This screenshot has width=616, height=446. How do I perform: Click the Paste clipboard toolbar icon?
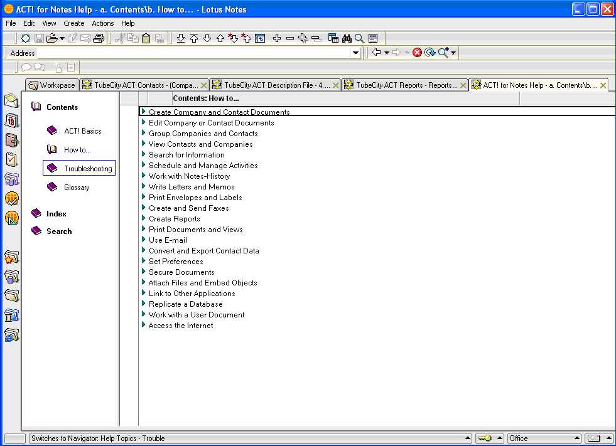(x=146, y=38)
